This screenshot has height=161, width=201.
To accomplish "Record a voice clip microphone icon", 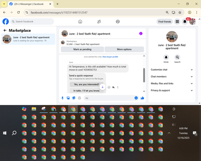I will (x=62, y=98).
